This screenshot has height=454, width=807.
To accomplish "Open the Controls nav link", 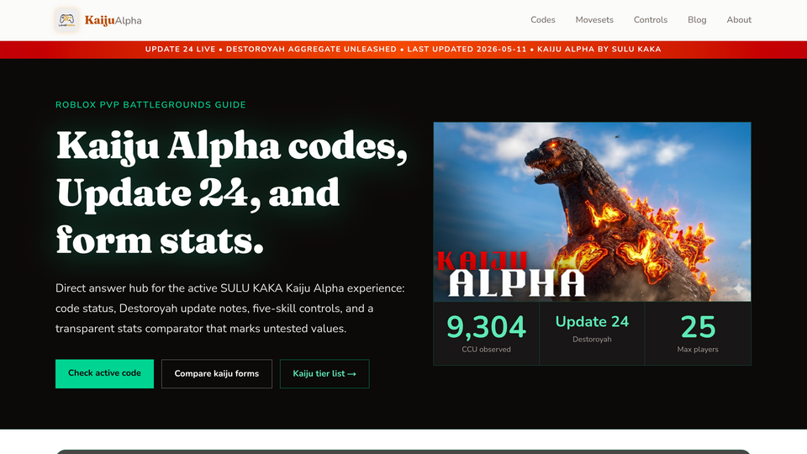I will [650, 20].
